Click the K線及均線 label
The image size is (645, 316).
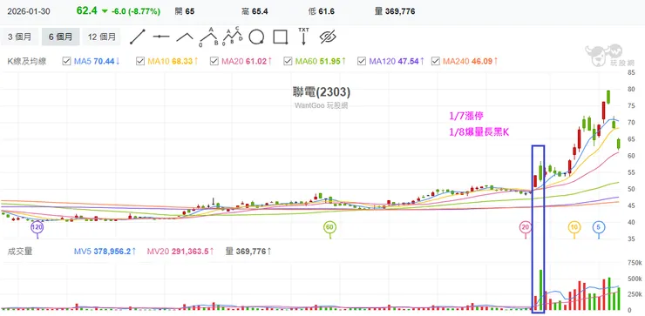[x=27, y=61]
